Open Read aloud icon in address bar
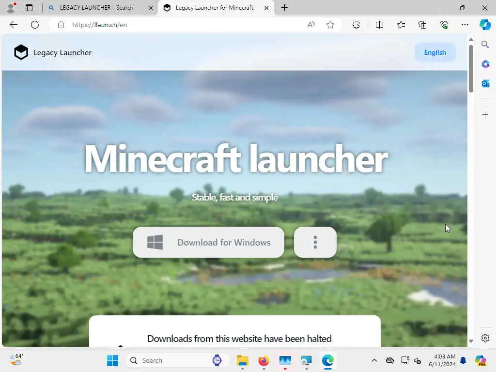This screenshot has width=496, height=372. tap(311, 25)
